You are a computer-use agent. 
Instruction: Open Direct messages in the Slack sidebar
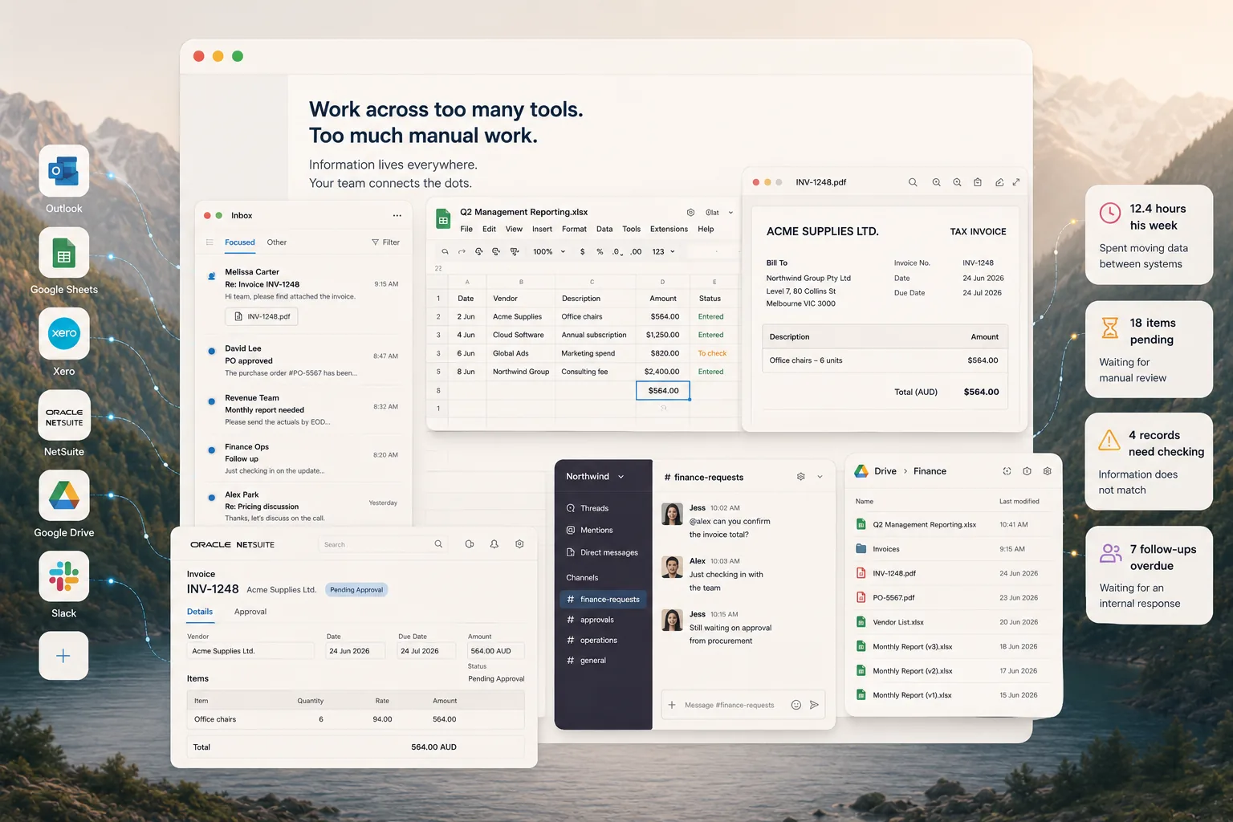(602, 552)
